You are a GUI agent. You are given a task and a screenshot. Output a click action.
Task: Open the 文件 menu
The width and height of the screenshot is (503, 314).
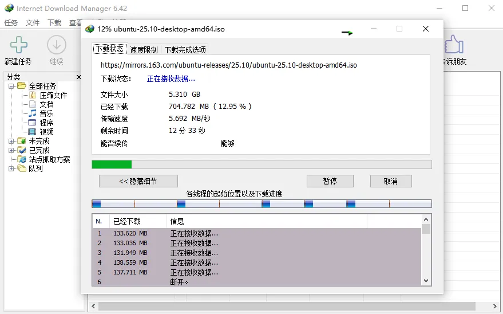[33, 23]
